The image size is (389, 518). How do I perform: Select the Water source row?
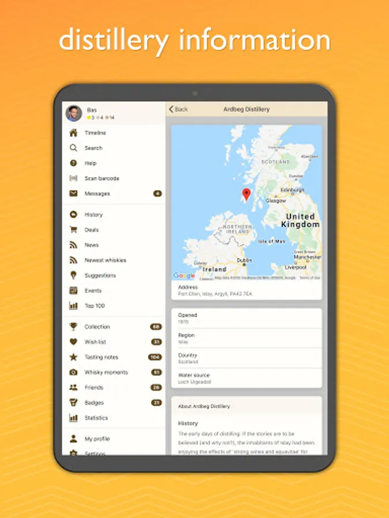[x=247, y=378]
